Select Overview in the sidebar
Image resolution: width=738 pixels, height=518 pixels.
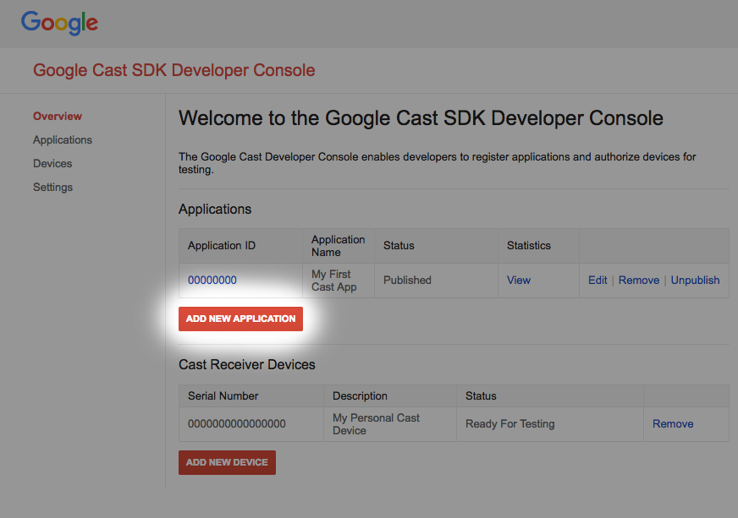[57, 116]
